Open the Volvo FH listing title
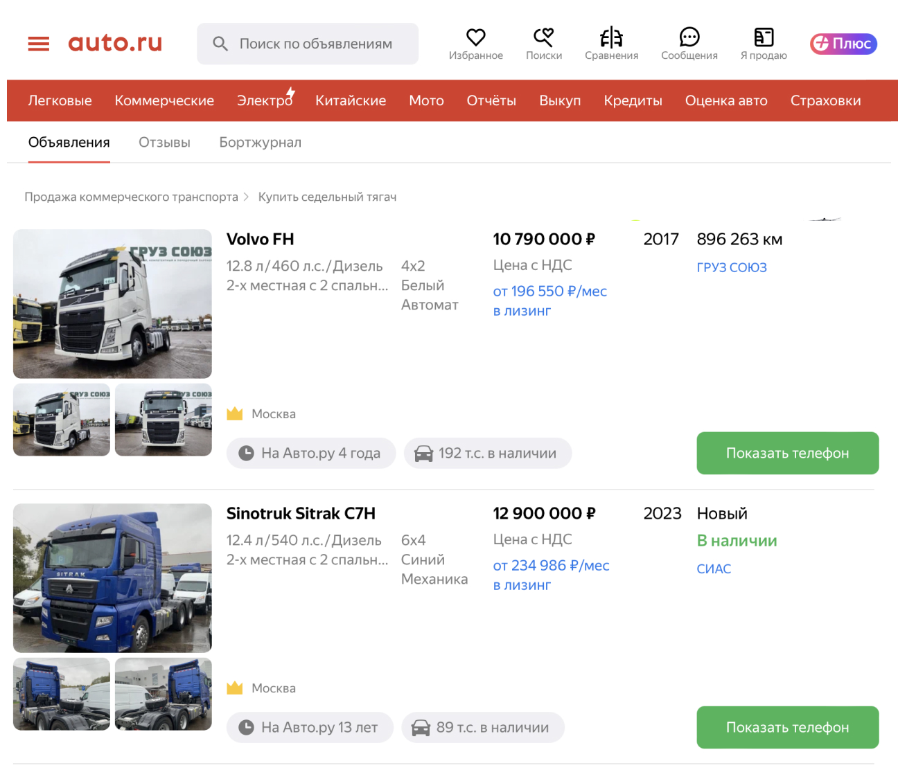898x770 pixels. click(260, 239)
